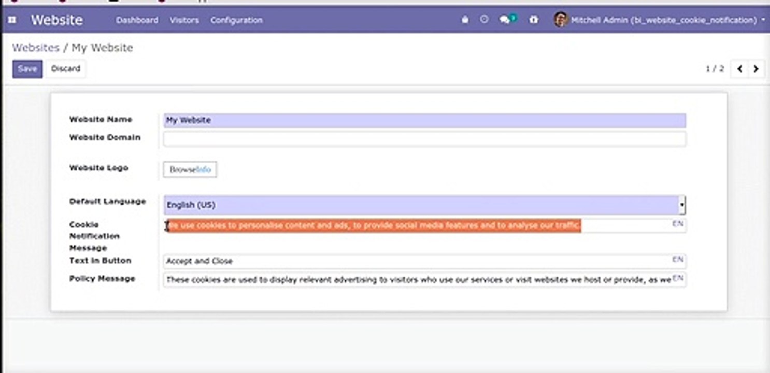Click the My Website breadcrumb text

coord(102,48)
